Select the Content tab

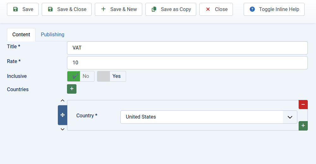21,35
